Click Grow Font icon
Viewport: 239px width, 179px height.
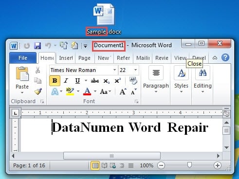[123, 91]
